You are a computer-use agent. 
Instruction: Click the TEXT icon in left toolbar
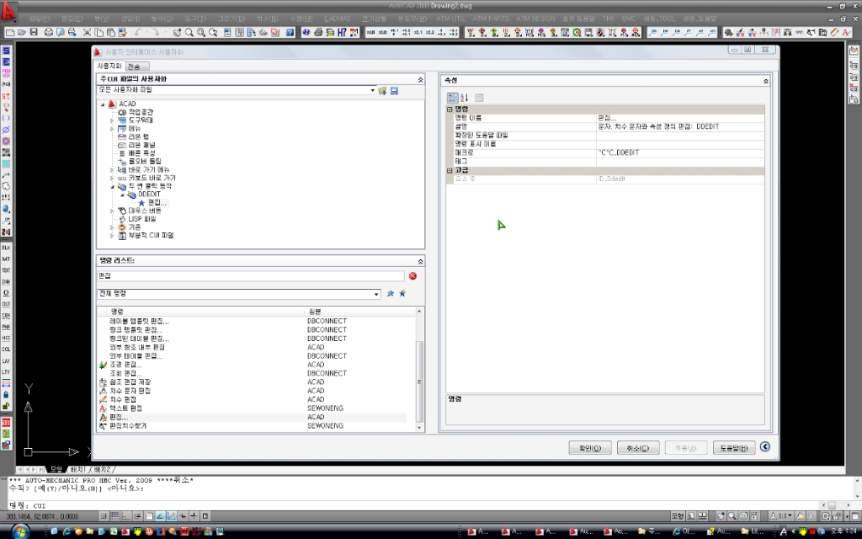[x=6, y=270]
